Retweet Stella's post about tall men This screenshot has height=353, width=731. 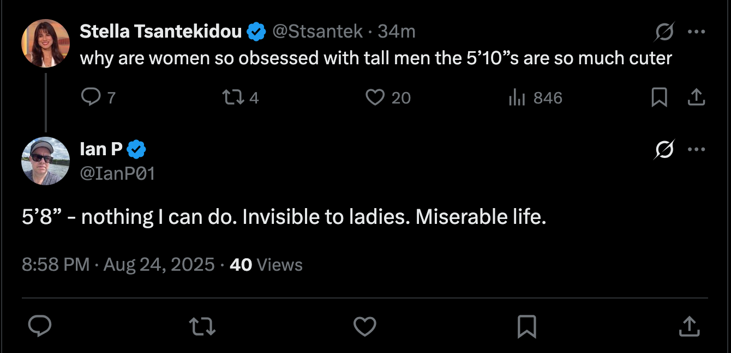[x=233, y=98]
